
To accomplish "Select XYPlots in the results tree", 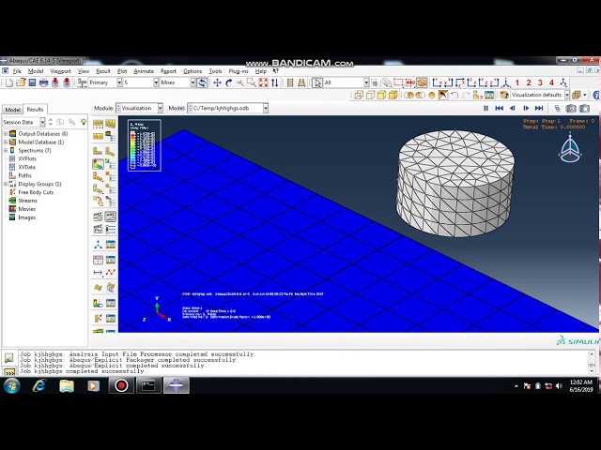I will [27, 158].
